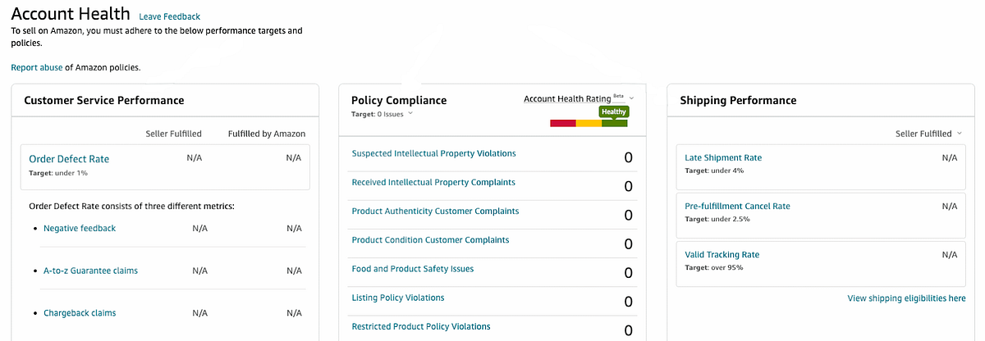Open Order Defect Rate details

(x=69, y=159)
